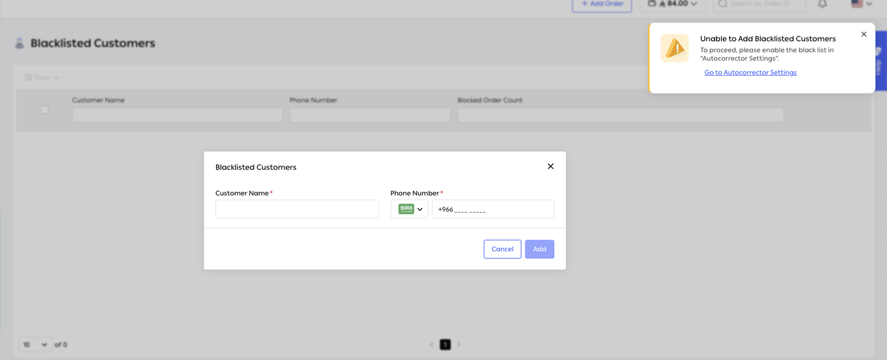Toggle the select-all checkbox in the table header

point(44,110)
